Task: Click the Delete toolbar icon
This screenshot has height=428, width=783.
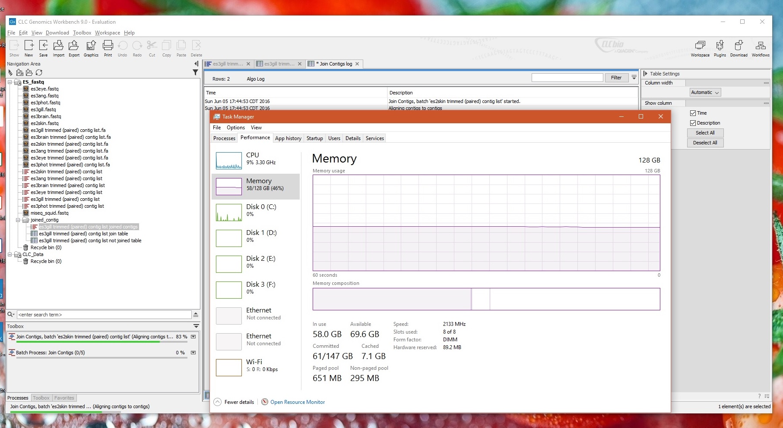Action: [x=197, y=48]
